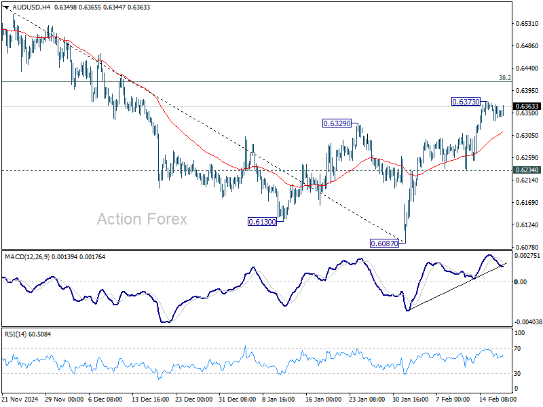
Task: Click the 21 Nov 2024 date label
Action: 20,400
